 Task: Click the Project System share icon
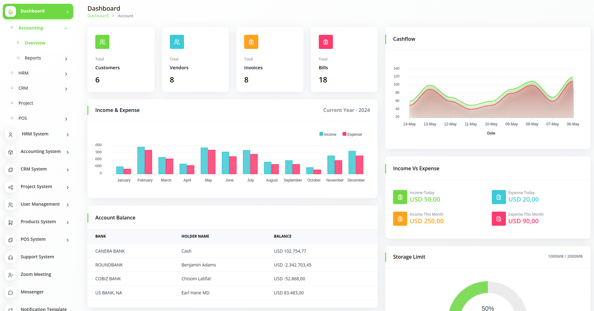(x=11, y=187)
